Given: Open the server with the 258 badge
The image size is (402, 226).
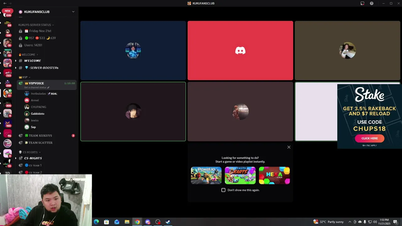Looking at the screenshot, I should (8, 83).
